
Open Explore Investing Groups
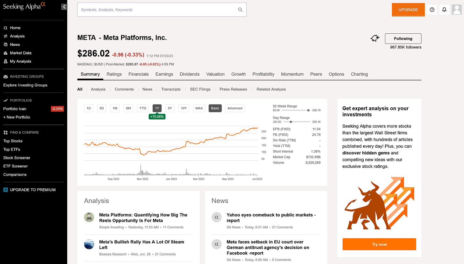point(25,85)
